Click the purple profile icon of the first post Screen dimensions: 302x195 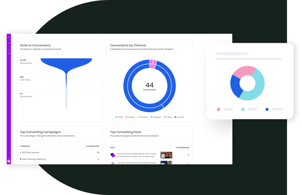[113, 155]
